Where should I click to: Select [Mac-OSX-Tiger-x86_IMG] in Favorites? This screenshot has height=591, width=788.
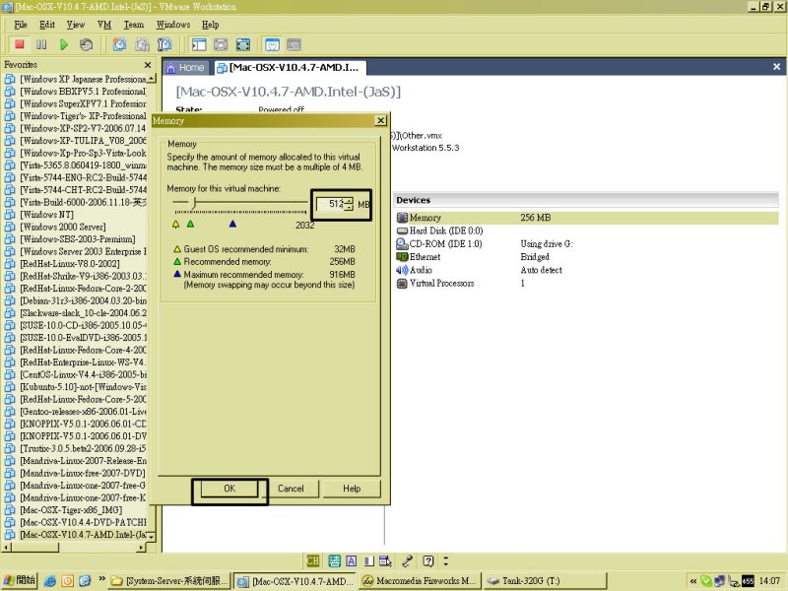(x=71, y=510)
